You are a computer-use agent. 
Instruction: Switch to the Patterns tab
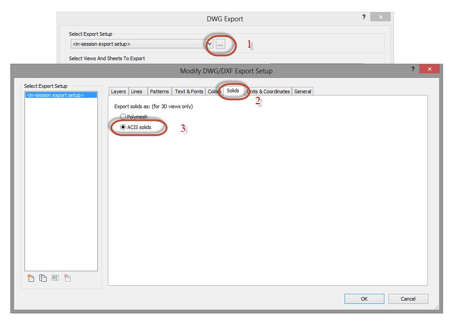point(159,91)
